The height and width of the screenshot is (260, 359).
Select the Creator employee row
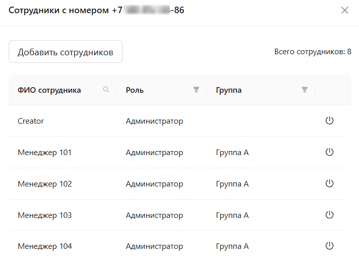31,121
